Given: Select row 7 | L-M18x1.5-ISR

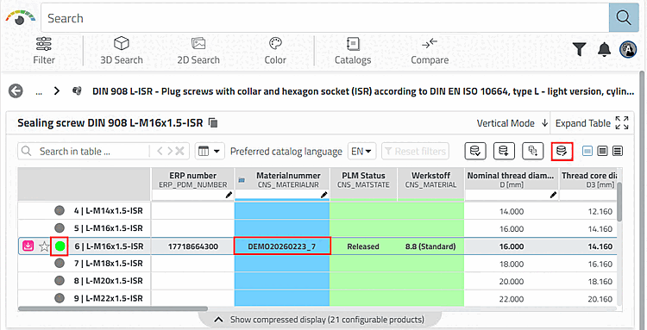Looking at the screenshot, I should pyautogui.click(x=108, y=264).
